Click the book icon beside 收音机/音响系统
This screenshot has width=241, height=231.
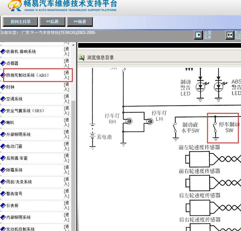3,51
